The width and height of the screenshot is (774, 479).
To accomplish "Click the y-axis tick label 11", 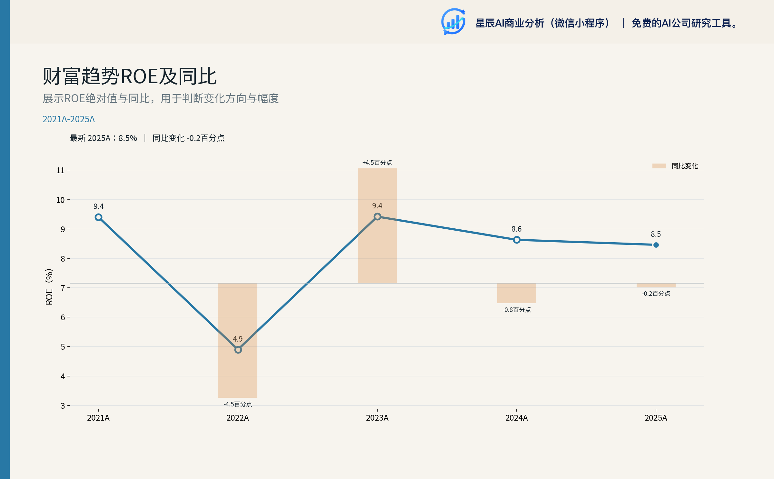I will 61,170.
